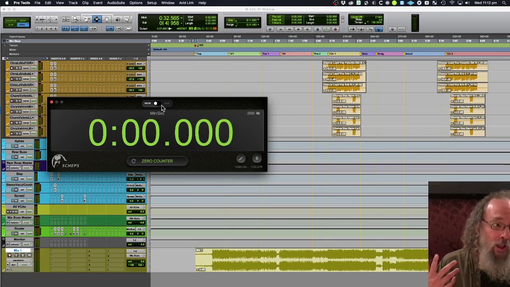Toggle Grid edit mode
Image resolution: width=510 pixels, height=287 pixels.
[x=23, y=25]
